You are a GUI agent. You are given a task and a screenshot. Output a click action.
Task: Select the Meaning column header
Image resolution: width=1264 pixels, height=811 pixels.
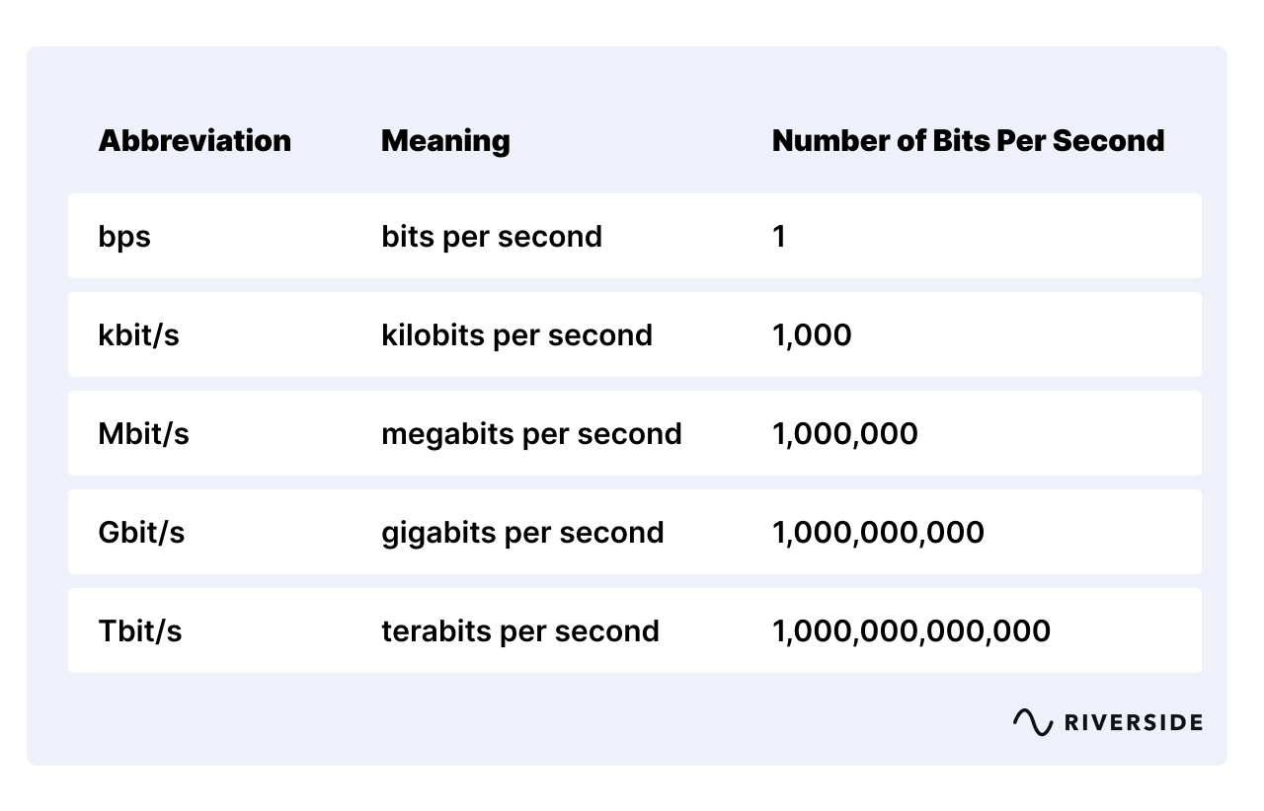click(445, 141)
